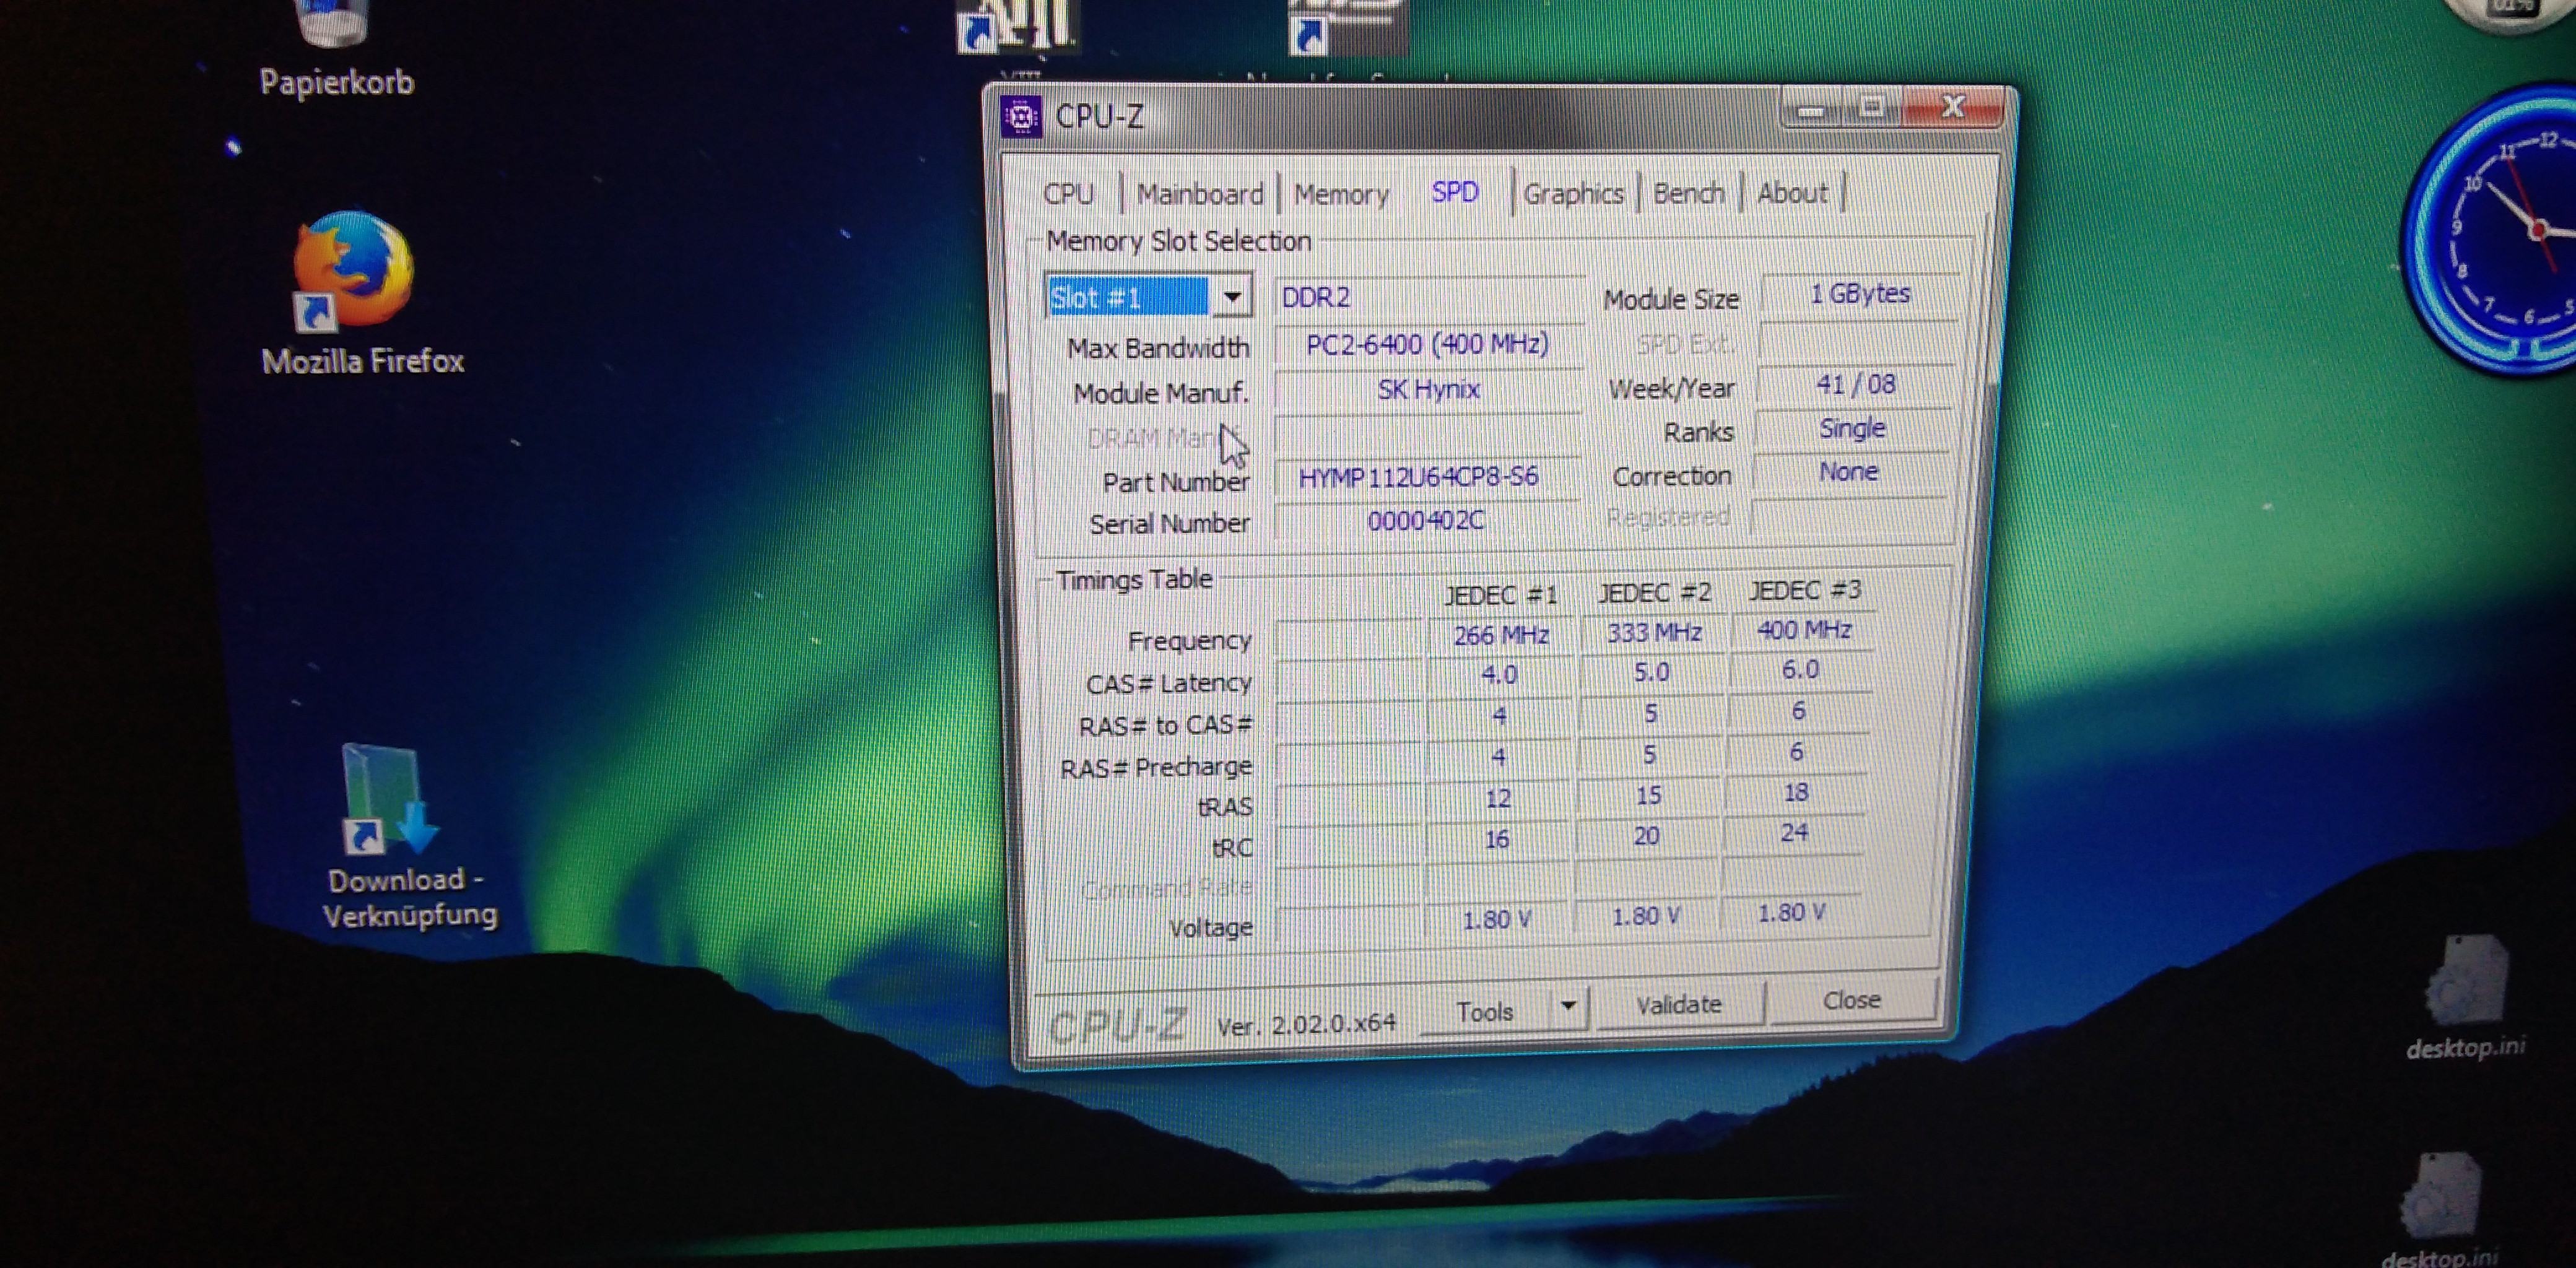Expand the Slot #1 memory slot dropdown

(1232, 297)
